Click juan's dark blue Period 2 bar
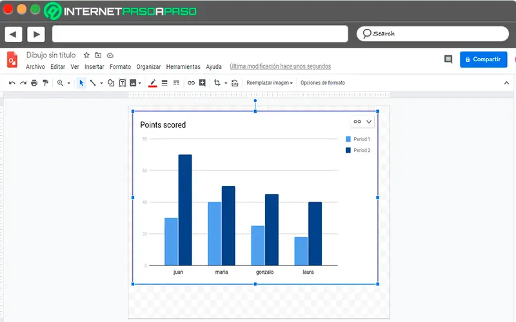The width and height of the screenshot is (516, 322). pos(185,210)
